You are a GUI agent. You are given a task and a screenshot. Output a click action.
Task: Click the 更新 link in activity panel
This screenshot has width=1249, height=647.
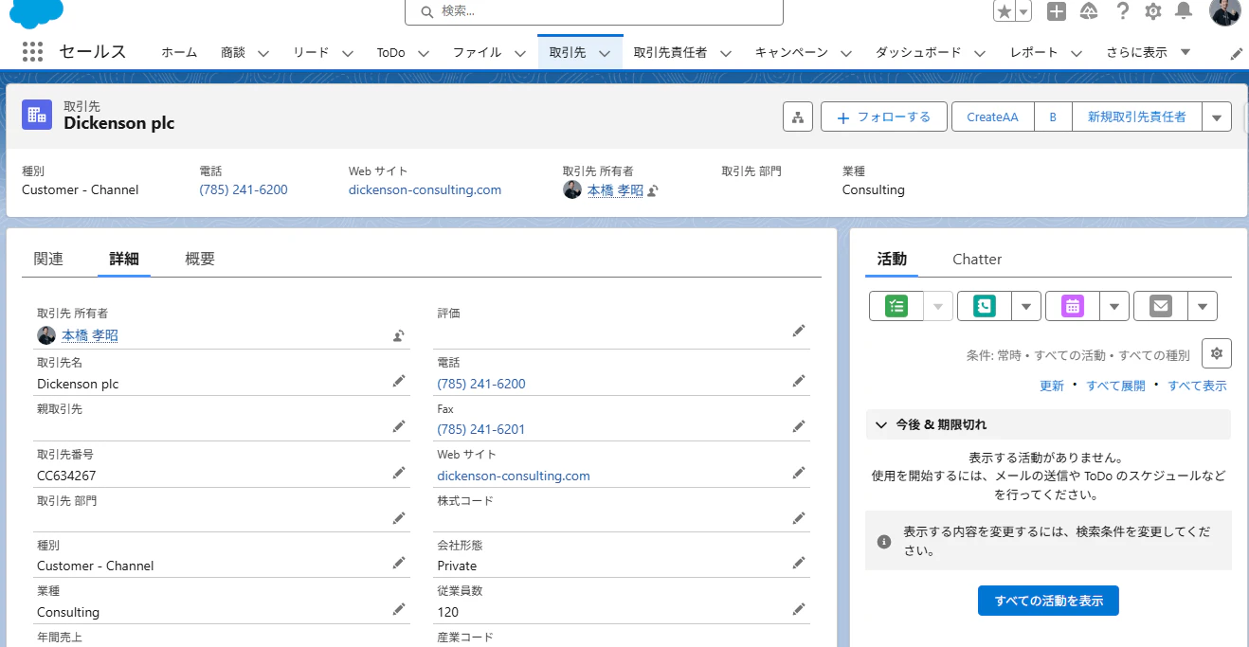click(1052, 386)
